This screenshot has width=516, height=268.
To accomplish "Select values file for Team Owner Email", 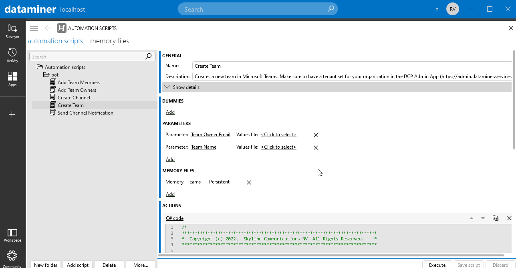I will (278, 135).
